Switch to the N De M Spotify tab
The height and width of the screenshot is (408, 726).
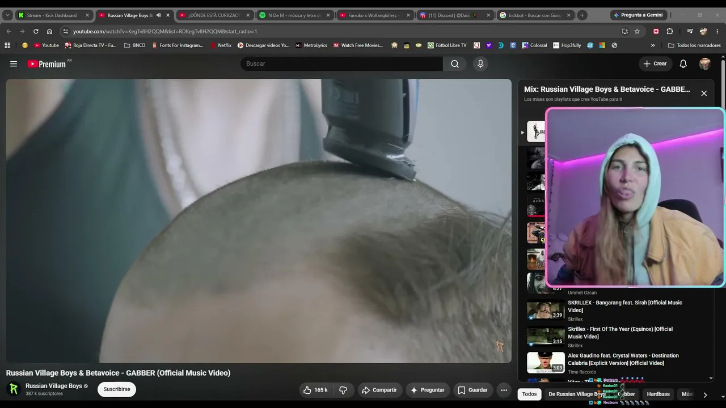pyautogui.click(x=295, y=15)
